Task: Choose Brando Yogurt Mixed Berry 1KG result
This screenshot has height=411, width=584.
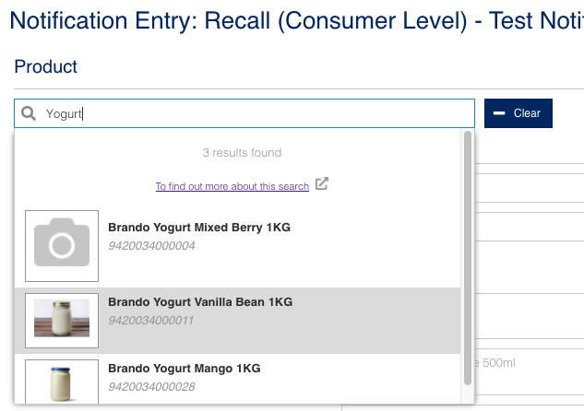Action: coord(238,246)
